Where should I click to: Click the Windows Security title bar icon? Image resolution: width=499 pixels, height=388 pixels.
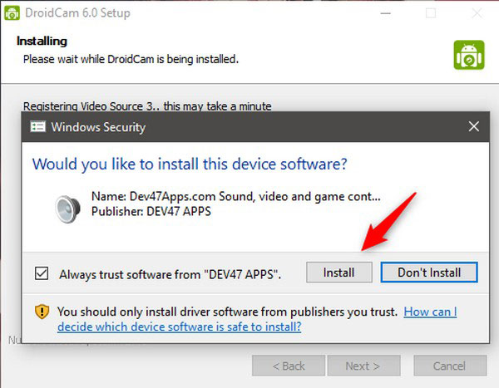[37, 127]
